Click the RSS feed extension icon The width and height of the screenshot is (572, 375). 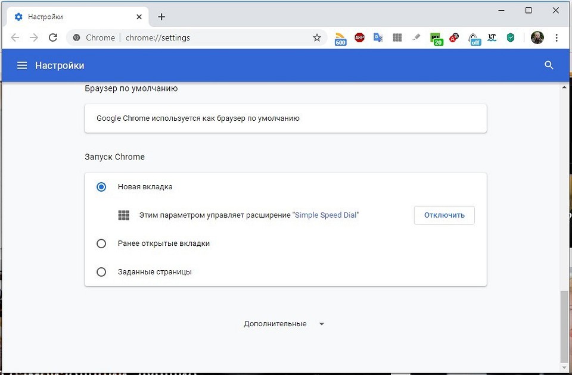pyautogui.click(x=340, y=38)
